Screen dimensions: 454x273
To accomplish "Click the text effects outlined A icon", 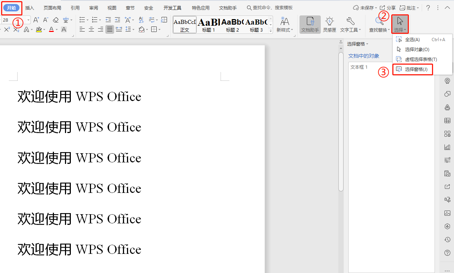I will tap(26, 29).
